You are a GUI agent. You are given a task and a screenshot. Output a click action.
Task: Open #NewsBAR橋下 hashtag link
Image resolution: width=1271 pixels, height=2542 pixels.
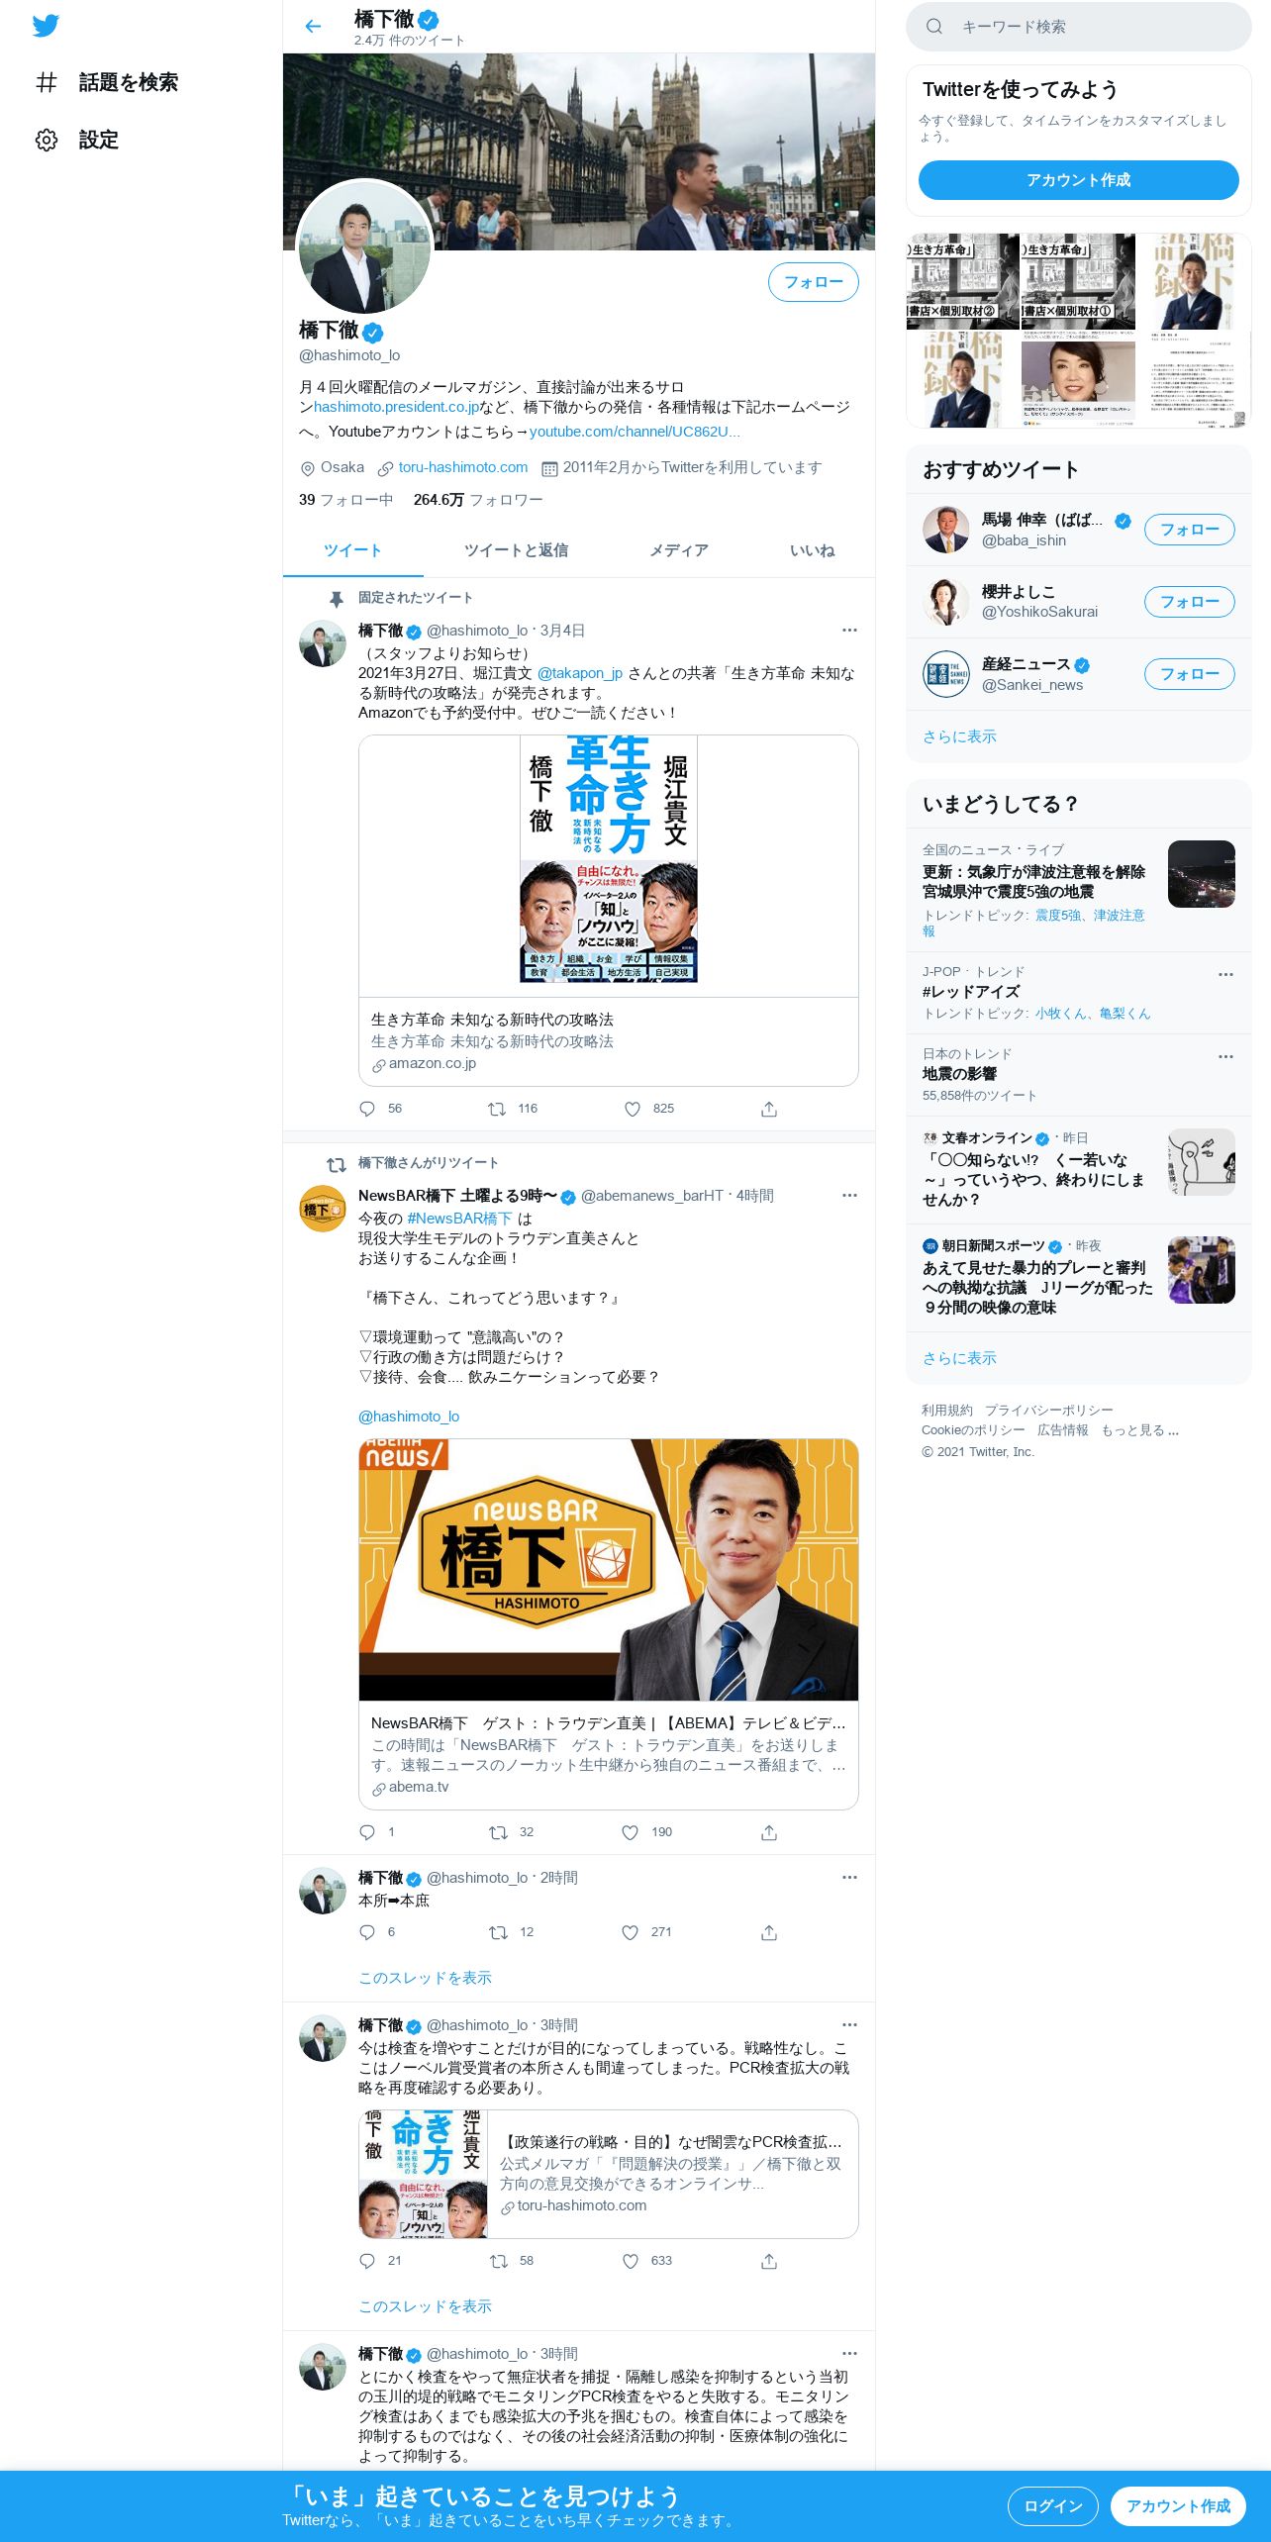tap(459, 1219)
